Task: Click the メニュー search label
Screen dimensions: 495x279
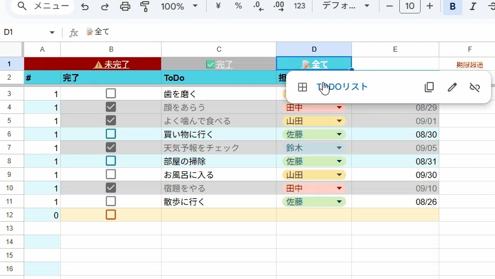Action: point(51,6)
